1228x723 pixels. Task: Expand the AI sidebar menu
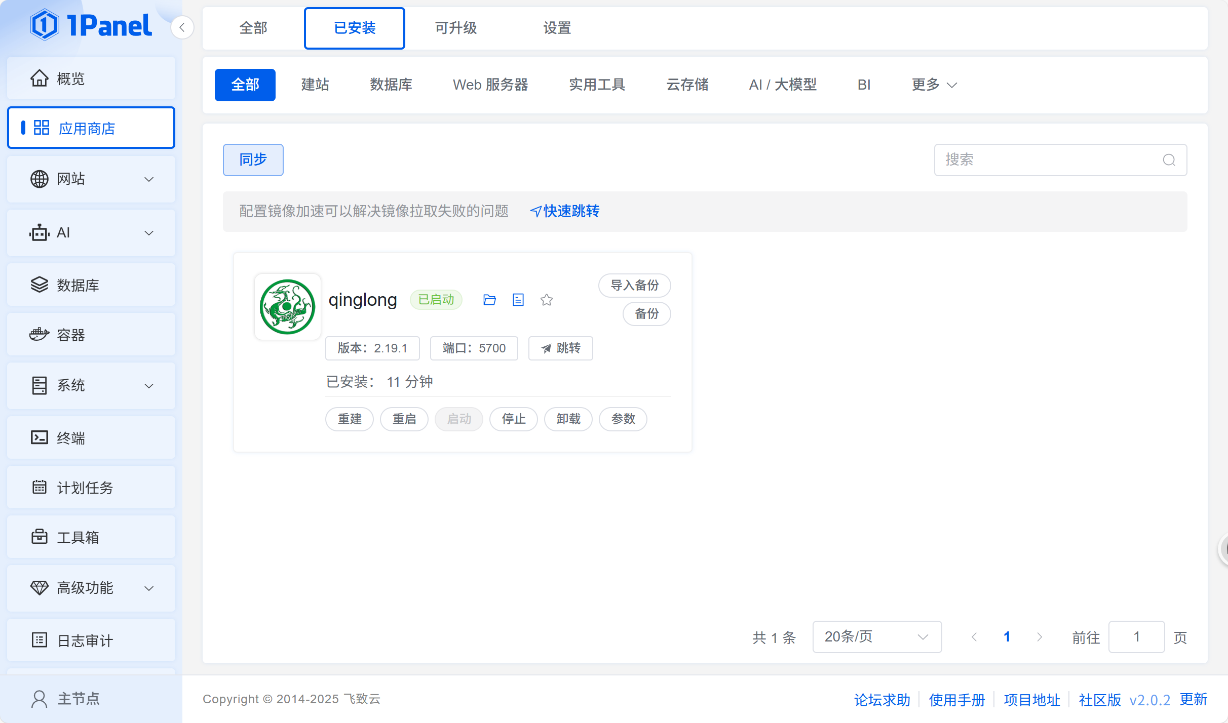(x=91, y=233)
